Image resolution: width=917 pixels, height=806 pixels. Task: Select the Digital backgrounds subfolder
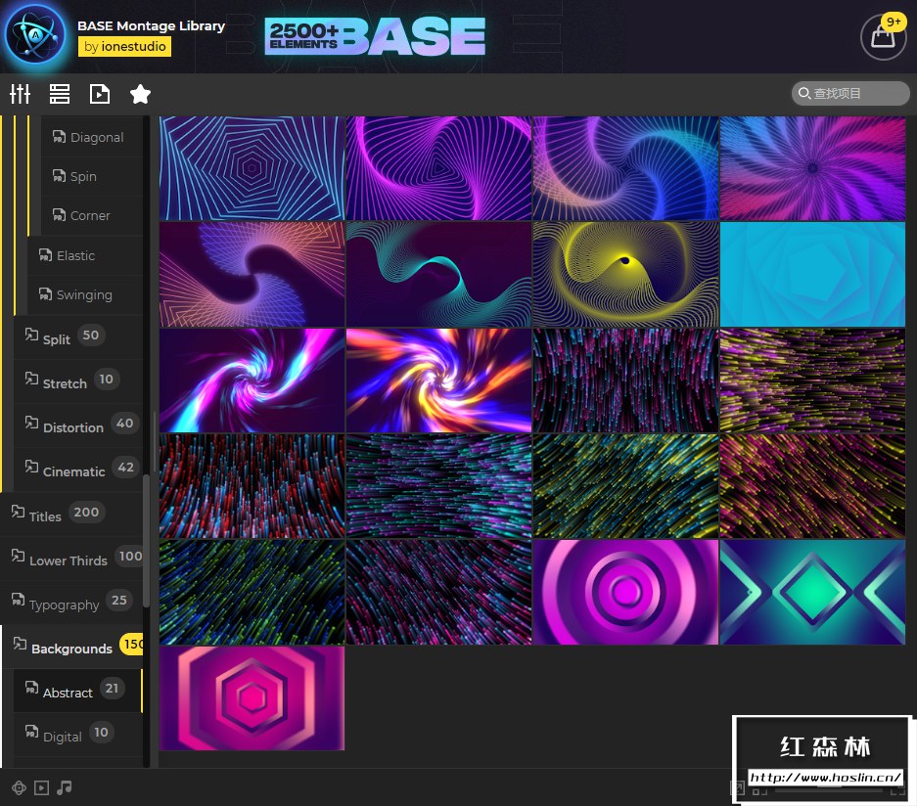(x=78, y=735)
